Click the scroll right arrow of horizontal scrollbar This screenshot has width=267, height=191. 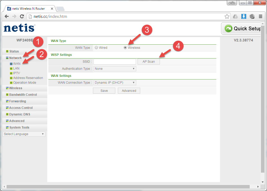coord(258,187)
